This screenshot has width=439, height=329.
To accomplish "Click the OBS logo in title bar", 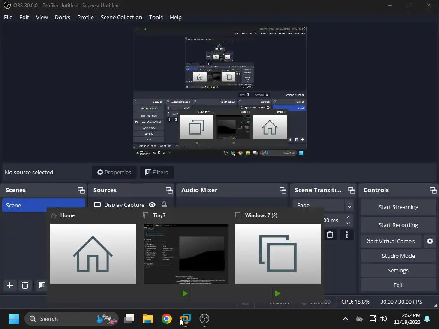I will point(7,5).
